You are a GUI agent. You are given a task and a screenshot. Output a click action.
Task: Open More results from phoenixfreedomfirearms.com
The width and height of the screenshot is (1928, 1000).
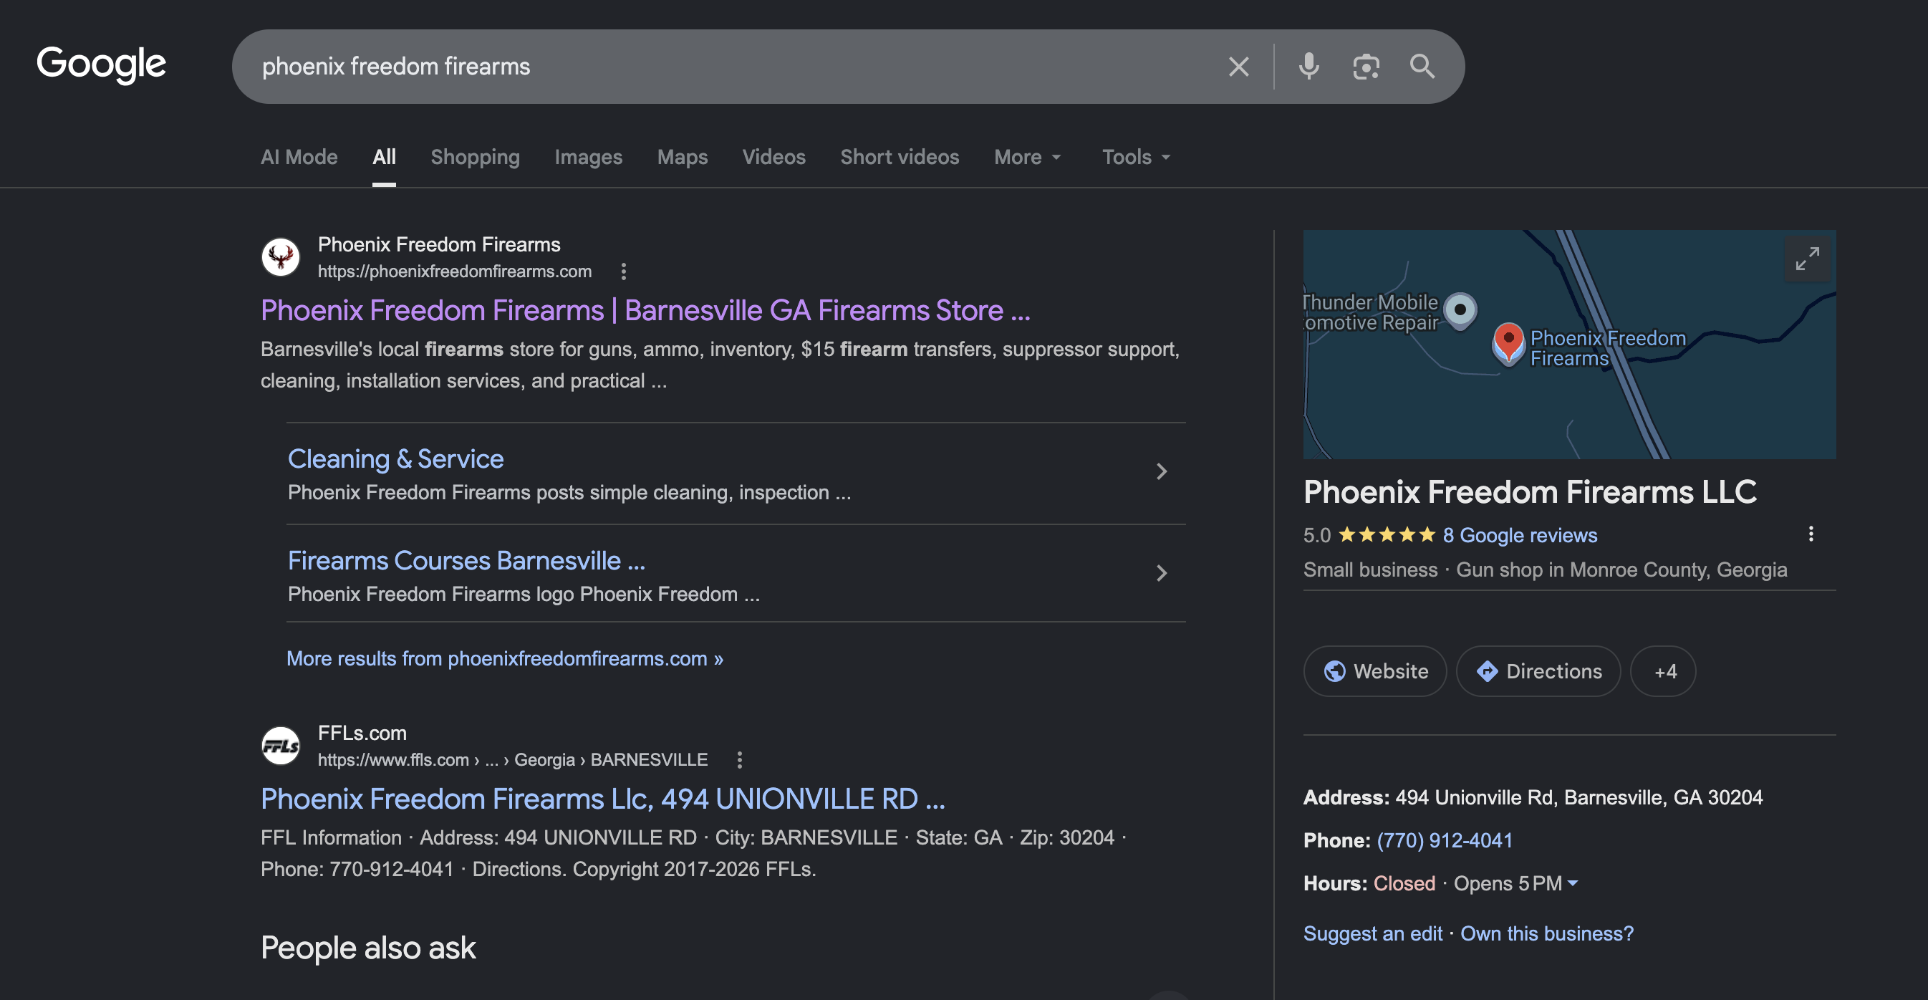[504, 658]
